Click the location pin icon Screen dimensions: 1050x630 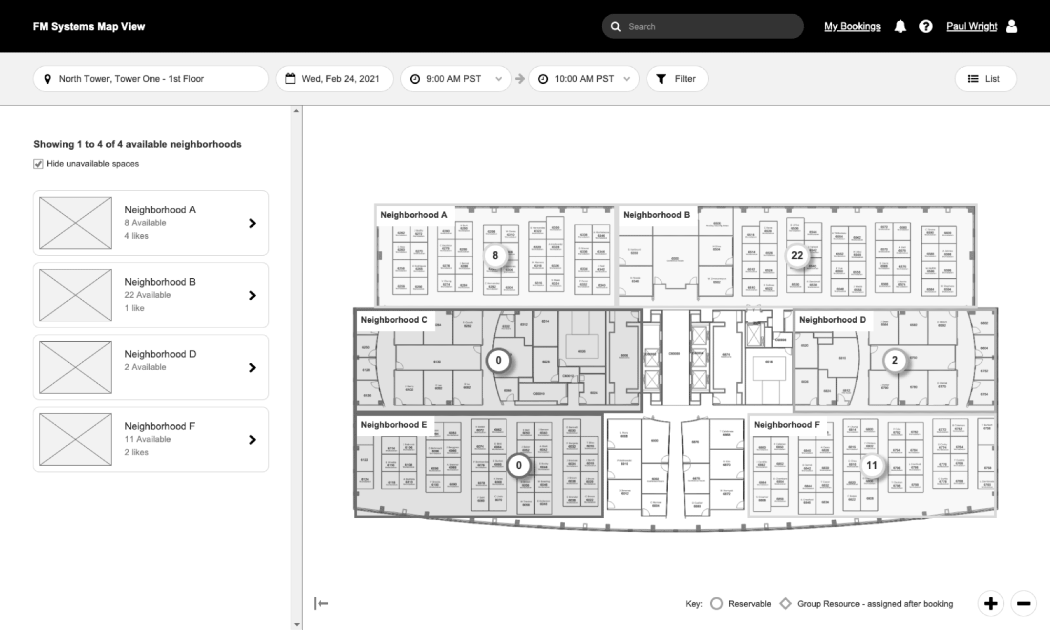click(x=47, y=79)
